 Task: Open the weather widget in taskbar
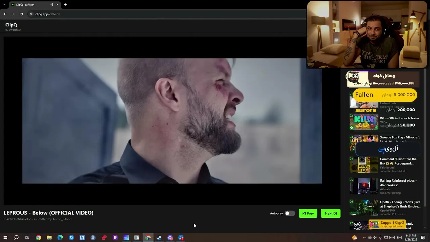click(355, 238)
